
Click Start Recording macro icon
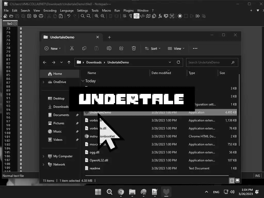(180, 16)
